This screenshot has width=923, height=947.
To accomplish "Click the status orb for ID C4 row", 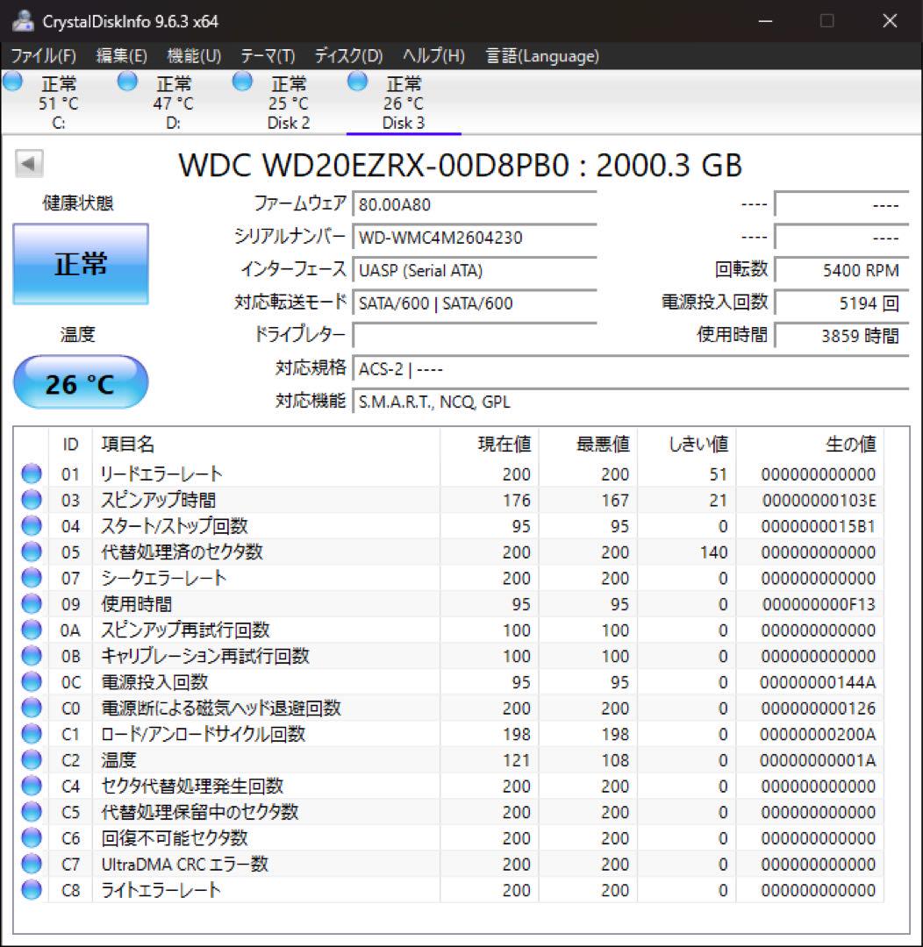I will tap(32, 786).
